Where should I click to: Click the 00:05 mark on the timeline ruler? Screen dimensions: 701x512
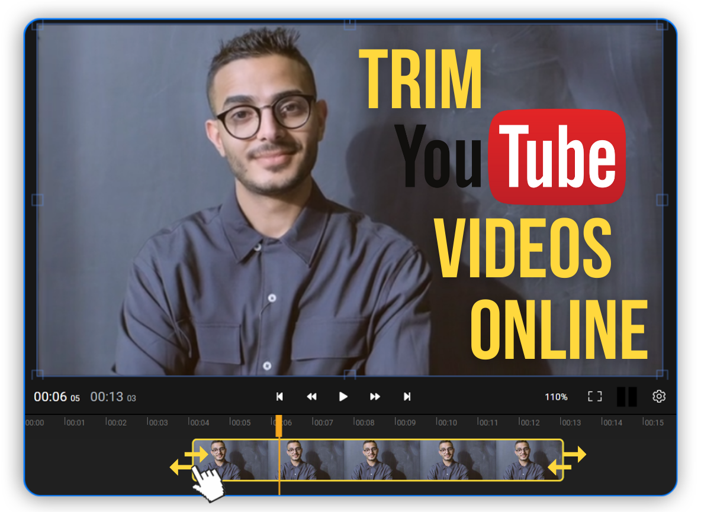point(240,422)
